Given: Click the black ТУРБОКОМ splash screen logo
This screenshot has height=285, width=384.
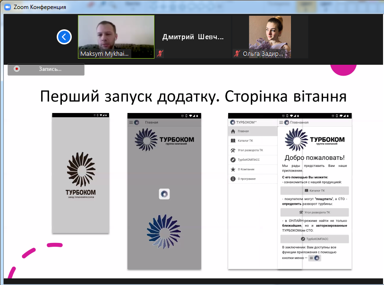Looking at the screenshot, I should point(81,175).
